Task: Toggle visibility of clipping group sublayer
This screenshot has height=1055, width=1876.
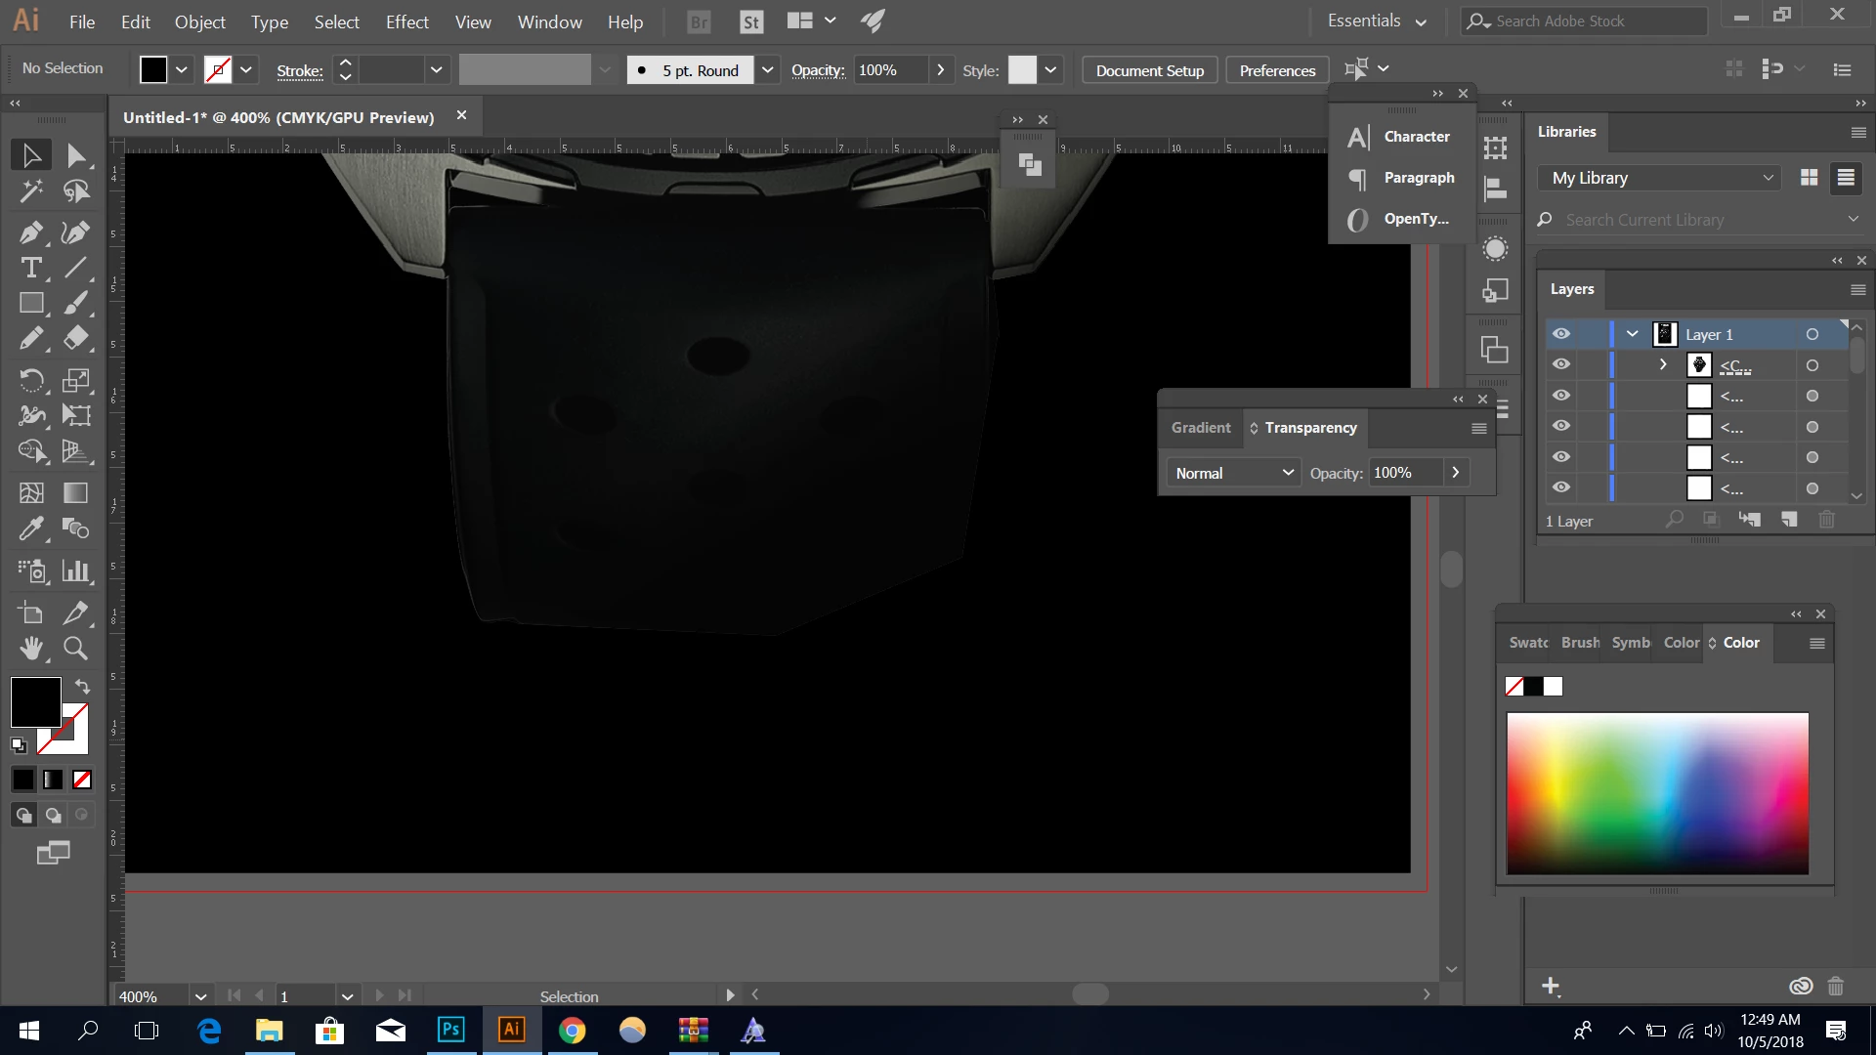Action: (x=1561, y=364)
